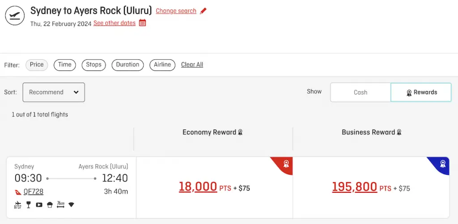Click the meal service icon
This screenshot has height=224, width=458.
pos(50,205)
